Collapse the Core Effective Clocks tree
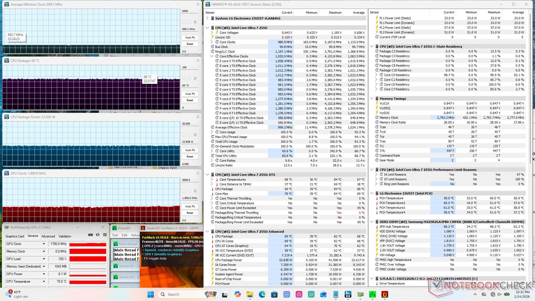 tap(212, 56)
